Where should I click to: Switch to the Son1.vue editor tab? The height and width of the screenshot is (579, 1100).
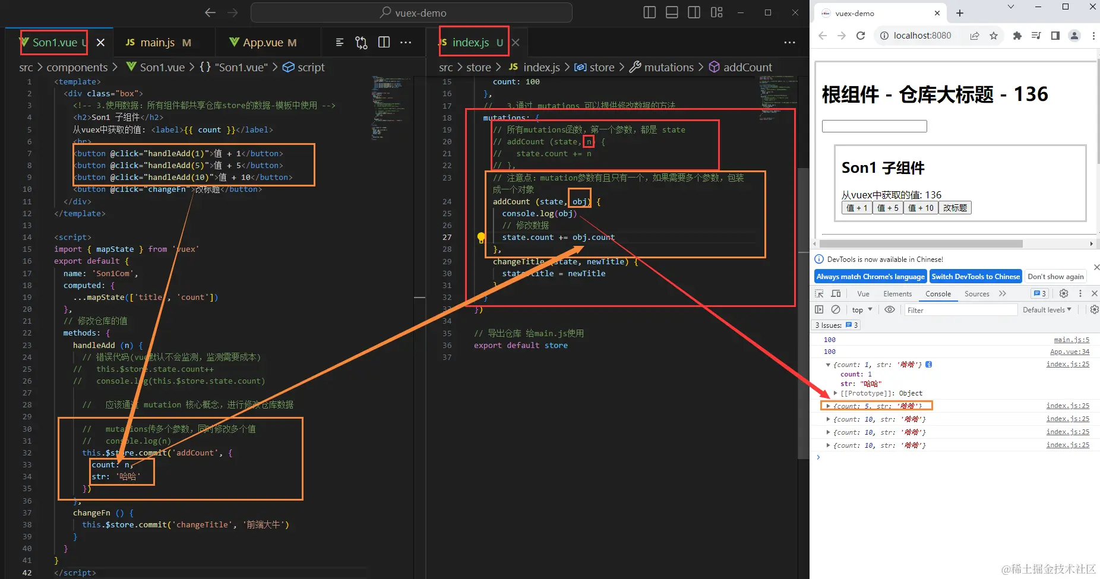click(x=53, y=42)
